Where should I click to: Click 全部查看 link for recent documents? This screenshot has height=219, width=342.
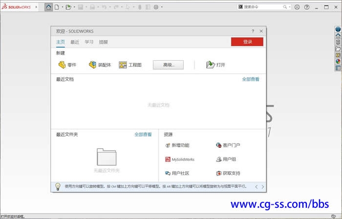[x=251, y=79]
